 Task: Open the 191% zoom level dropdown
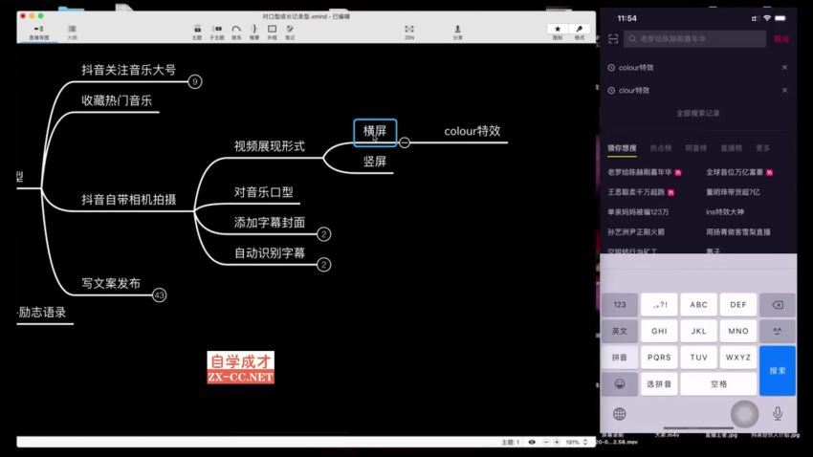coord(576,442)
